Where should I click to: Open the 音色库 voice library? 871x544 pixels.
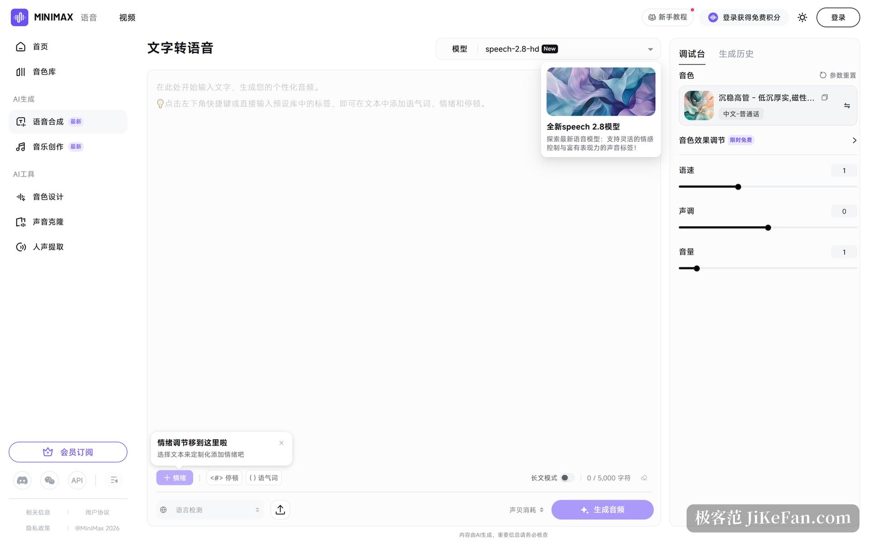pos(68,72)
